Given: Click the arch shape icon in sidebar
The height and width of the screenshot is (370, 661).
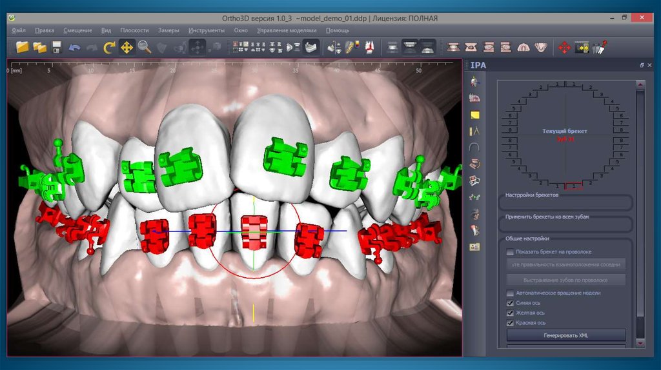Looking at the screenshot, I should pyautogui.click(x=475, y=148).
